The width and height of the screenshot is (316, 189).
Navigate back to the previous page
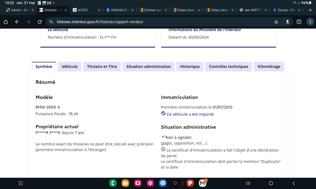(x=17, y=22)
